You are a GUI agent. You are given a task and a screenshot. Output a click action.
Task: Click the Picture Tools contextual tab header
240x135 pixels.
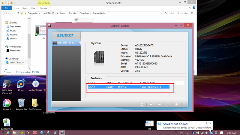coord(44,3)
